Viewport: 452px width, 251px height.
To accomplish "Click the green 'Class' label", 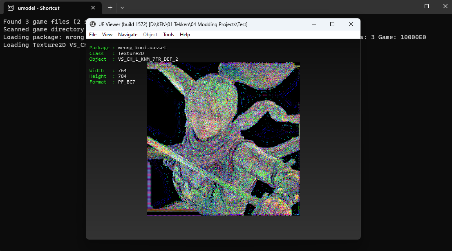I will pos(96,53).
